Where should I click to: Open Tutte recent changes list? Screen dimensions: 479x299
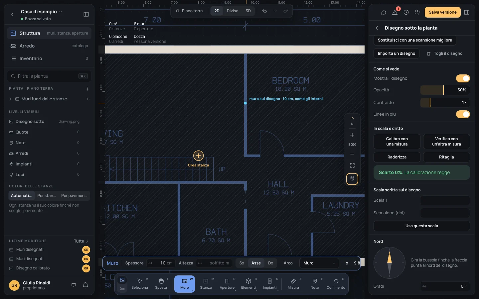(81, 241)
